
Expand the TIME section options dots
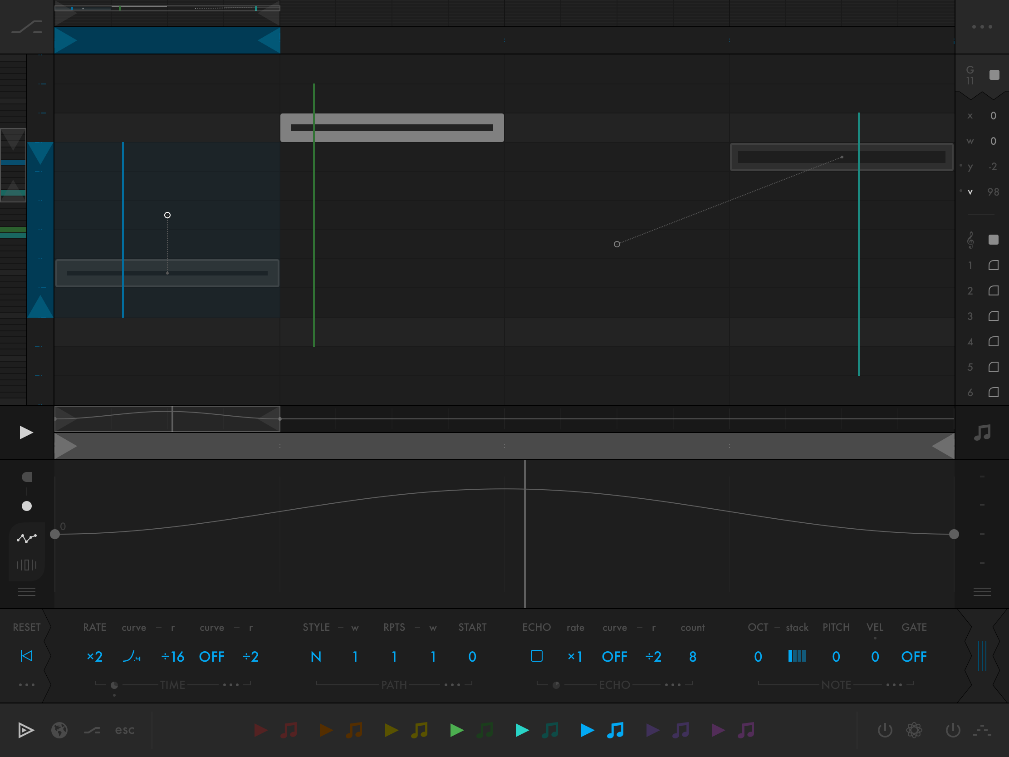pos(231,685)
